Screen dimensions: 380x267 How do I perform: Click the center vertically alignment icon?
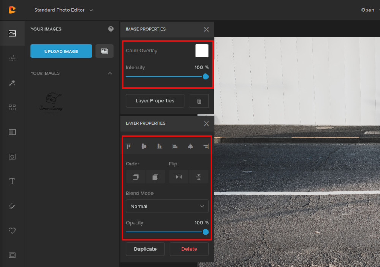click(144, 146)
